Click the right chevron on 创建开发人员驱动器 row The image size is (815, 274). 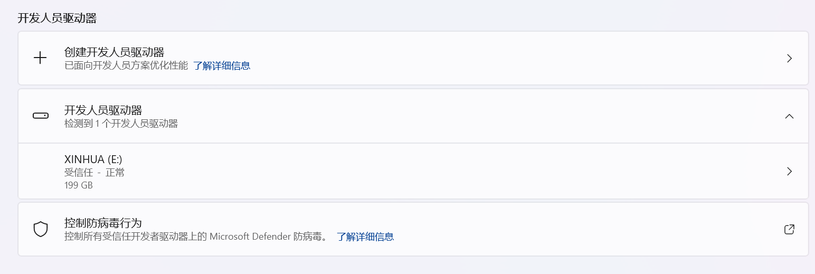(x=789, y=58)
